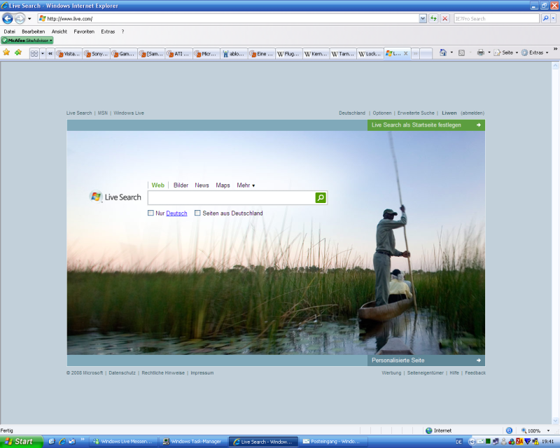The width and height of the screenshot is (560, 448).
Task: Close the active Live Search tab
Action: (x=406, y=54)
